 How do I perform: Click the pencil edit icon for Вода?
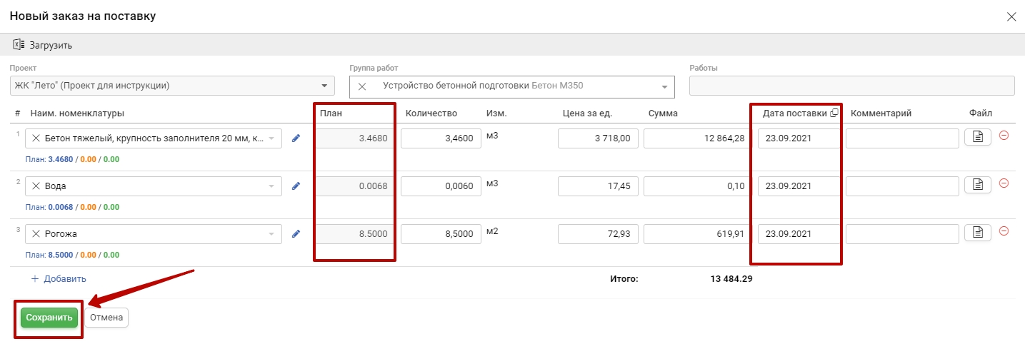tap(296, 186)
